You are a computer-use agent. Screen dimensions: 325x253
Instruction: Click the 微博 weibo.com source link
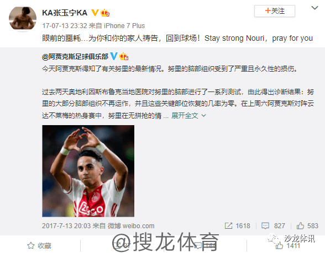pos(131,226)
